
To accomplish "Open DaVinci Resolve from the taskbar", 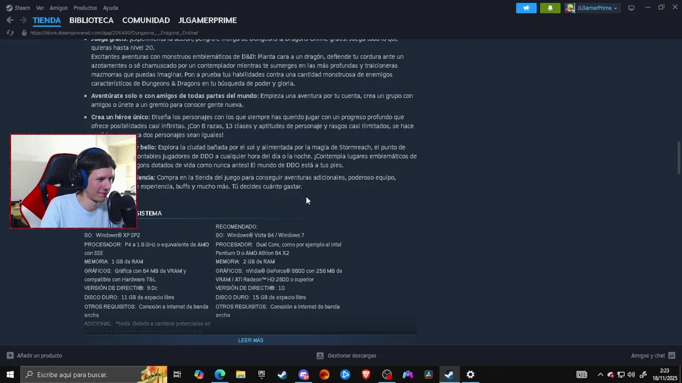I will point(428,374).
